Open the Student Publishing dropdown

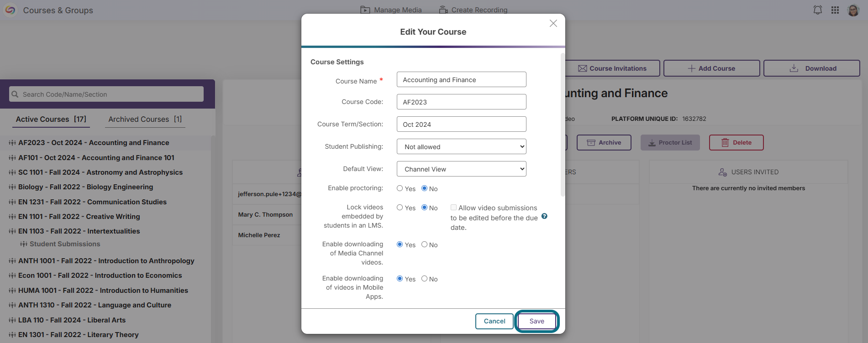click(461, 146)
